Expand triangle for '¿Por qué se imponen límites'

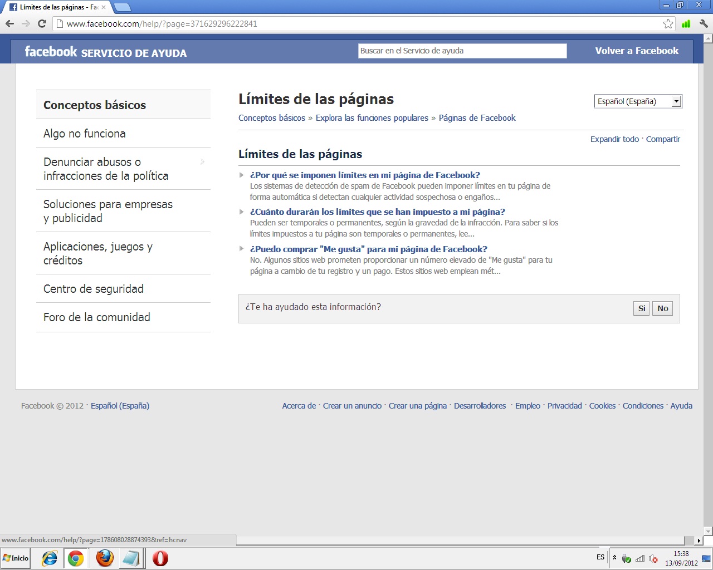click(242, 175)
